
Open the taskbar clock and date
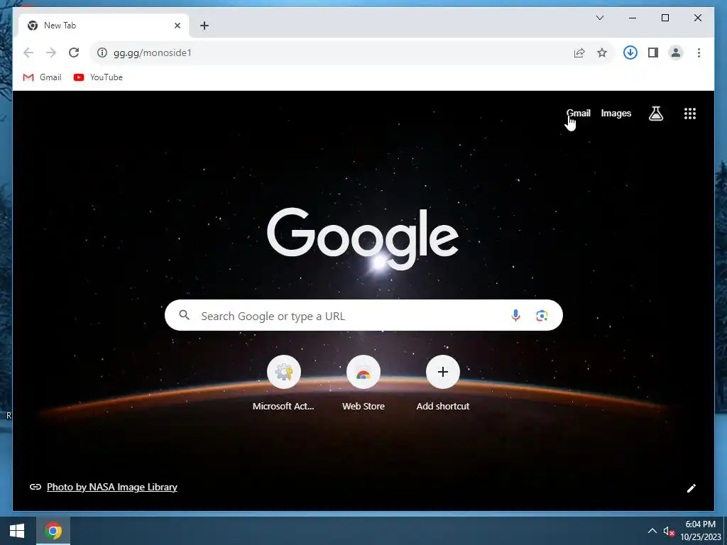700,531
